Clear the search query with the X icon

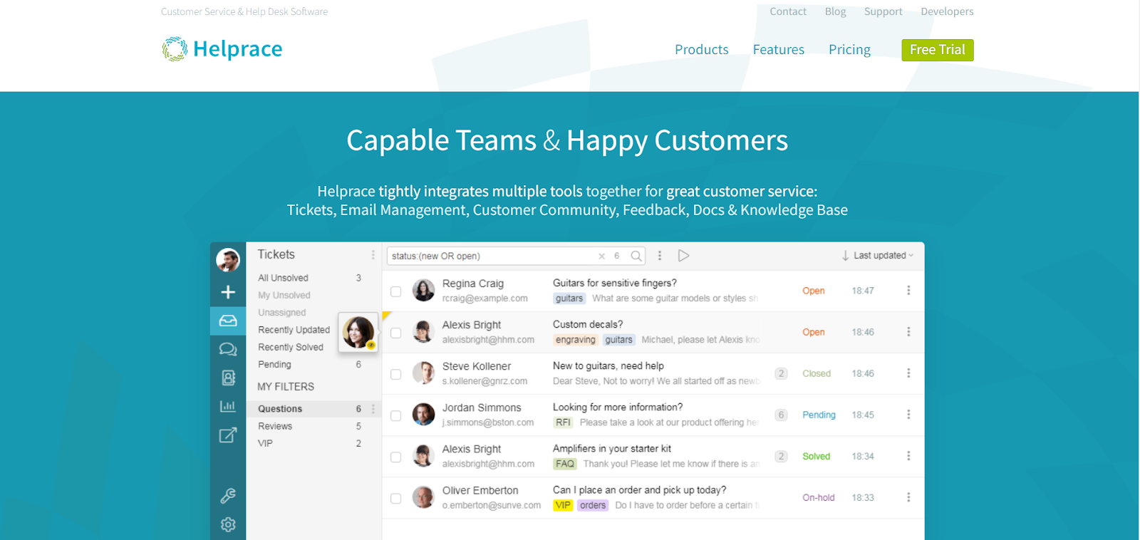pyautogui.click(x=601, y=256)
